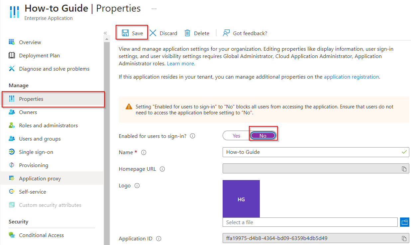
Task: Open the Learn more link
Action: pyautogui.click(x=181, y=63)
